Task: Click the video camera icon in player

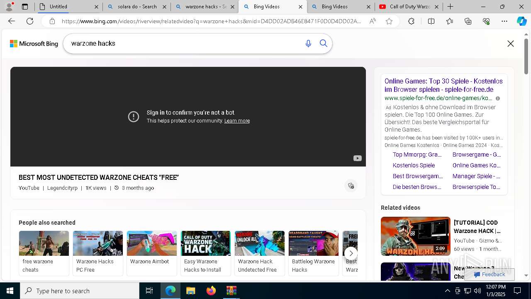Action: click(x=357, y=158)
